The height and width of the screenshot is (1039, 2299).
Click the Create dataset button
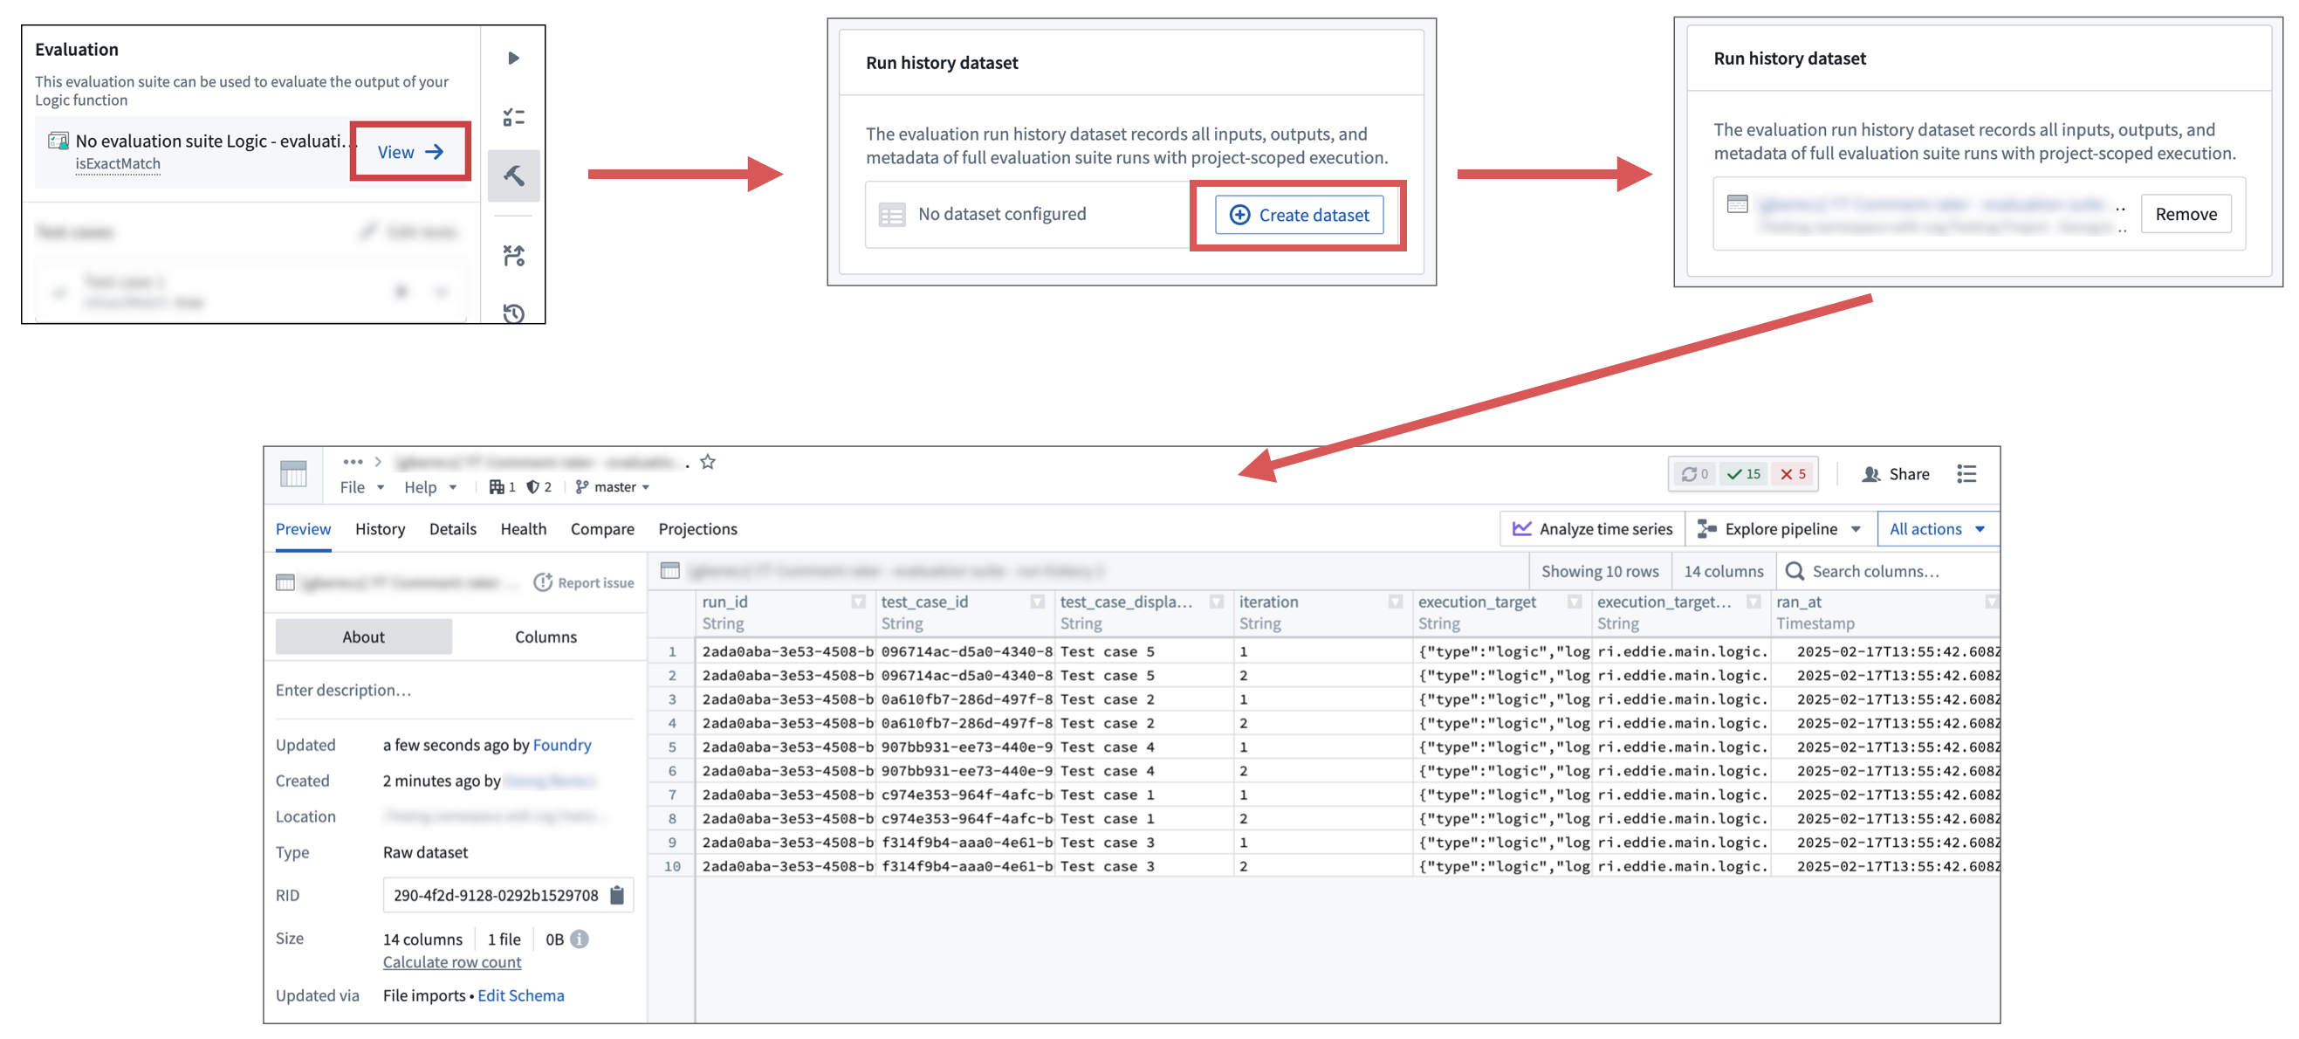coord(1299,215)
